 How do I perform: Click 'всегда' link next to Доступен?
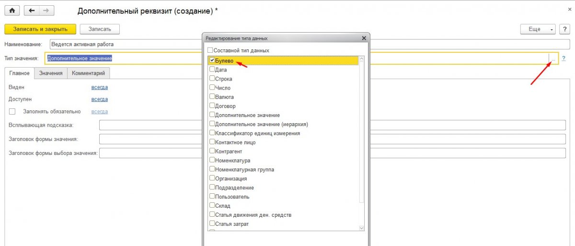pos(100,99)
